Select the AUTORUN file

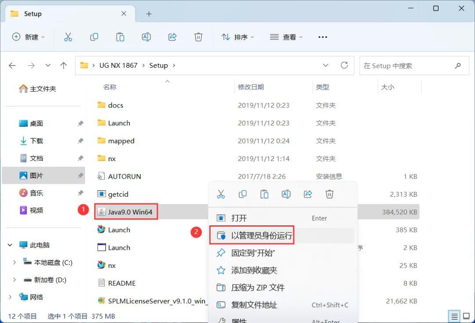tap(119, 176)
